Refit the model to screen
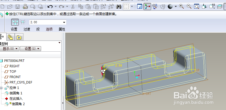Screen dimensions: 226x110 [196, 6]
